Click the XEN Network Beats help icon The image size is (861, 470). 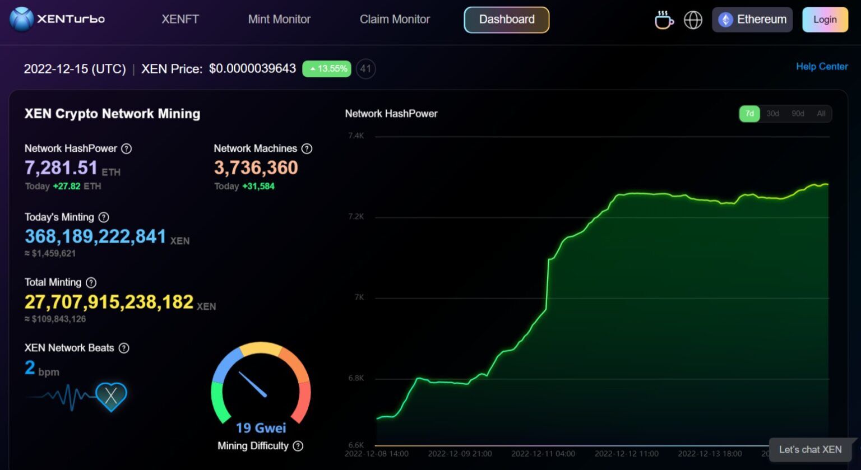point(124,348)
